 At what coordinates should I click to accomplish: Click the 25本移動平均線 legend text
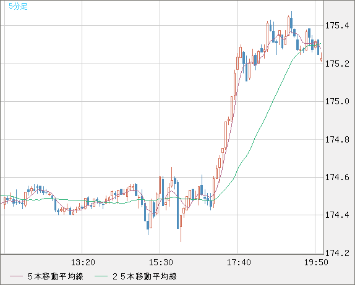click(x=145, y=276)
